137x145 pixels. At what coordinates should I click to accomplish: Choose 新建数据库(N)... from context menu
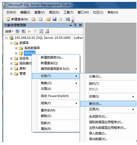click(x=56, y=58)
